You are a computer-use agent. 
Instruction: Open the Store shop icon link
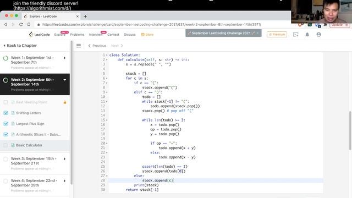coord(147,35)
